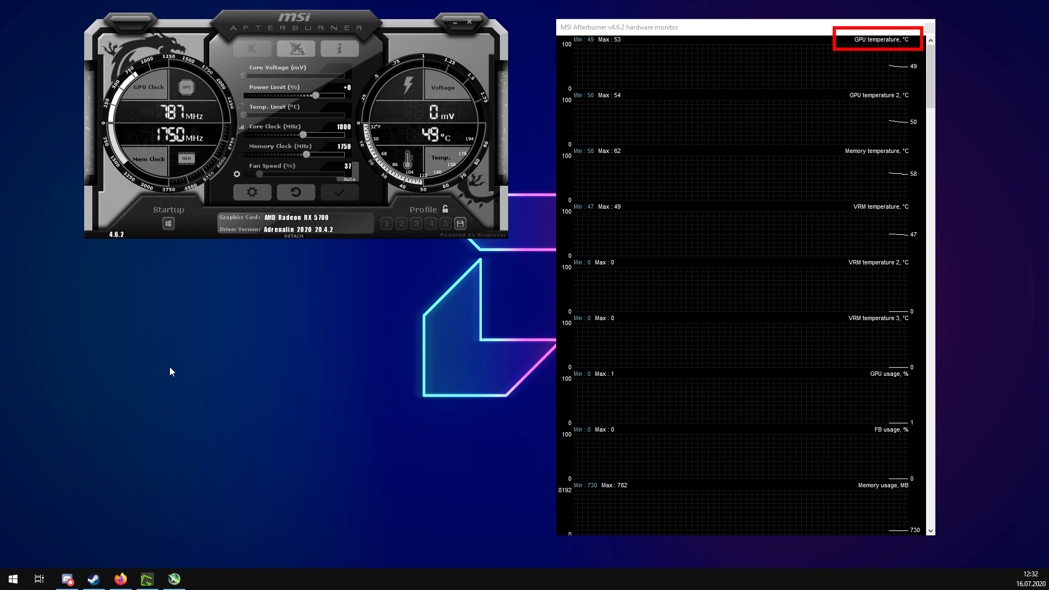1049x590 pixels.
Task: Open the MSI Kombustor flame logo icon
Action: (296, 48)
